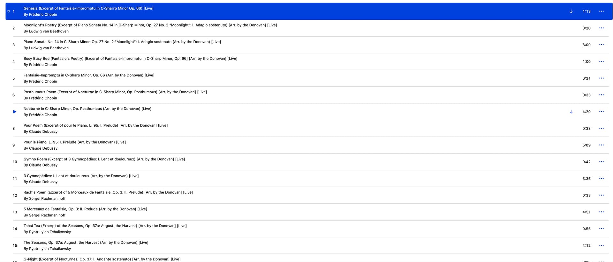The width and height of the screenshot is (613, 262).
Task: Click Sergei Rachmaninoff under 5 Morceaux track
Action: coord(47,215)
